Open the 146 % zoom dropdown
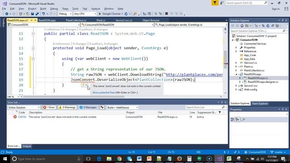The height and width of the screenshot is (163, 290). point(13,96)
